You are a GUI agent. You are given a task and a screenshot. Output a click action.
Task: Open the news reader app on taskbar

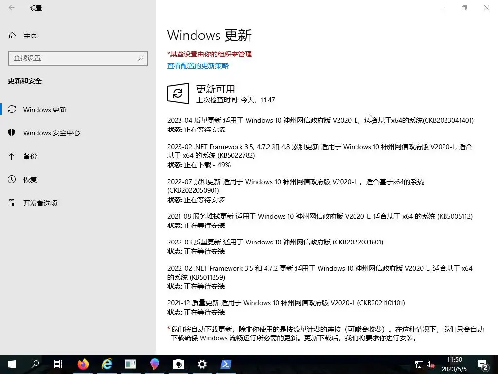(x=130, y=364)
